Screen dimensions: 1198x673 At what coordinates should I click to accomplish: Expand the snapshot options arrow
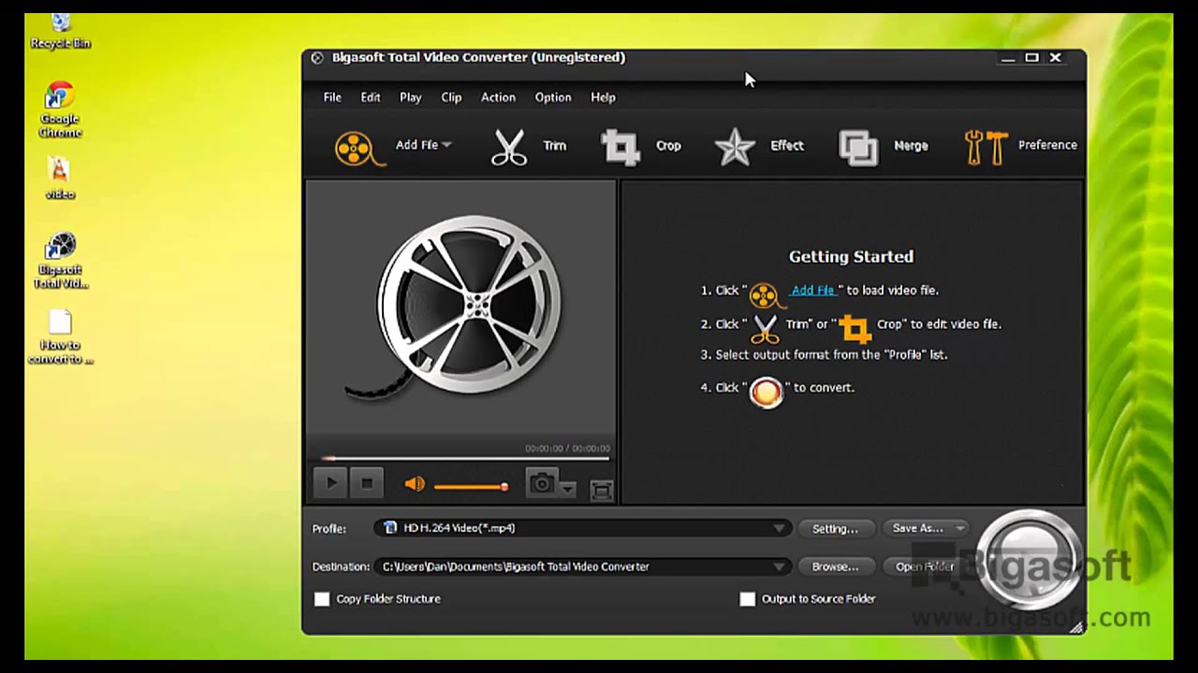567,487
